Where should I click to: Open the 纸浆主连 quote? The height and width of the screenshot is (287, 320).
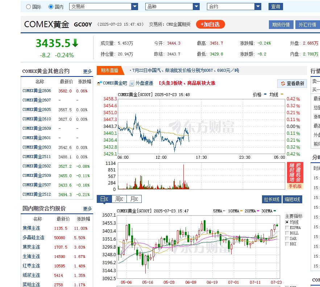click(x=32, y=275)
